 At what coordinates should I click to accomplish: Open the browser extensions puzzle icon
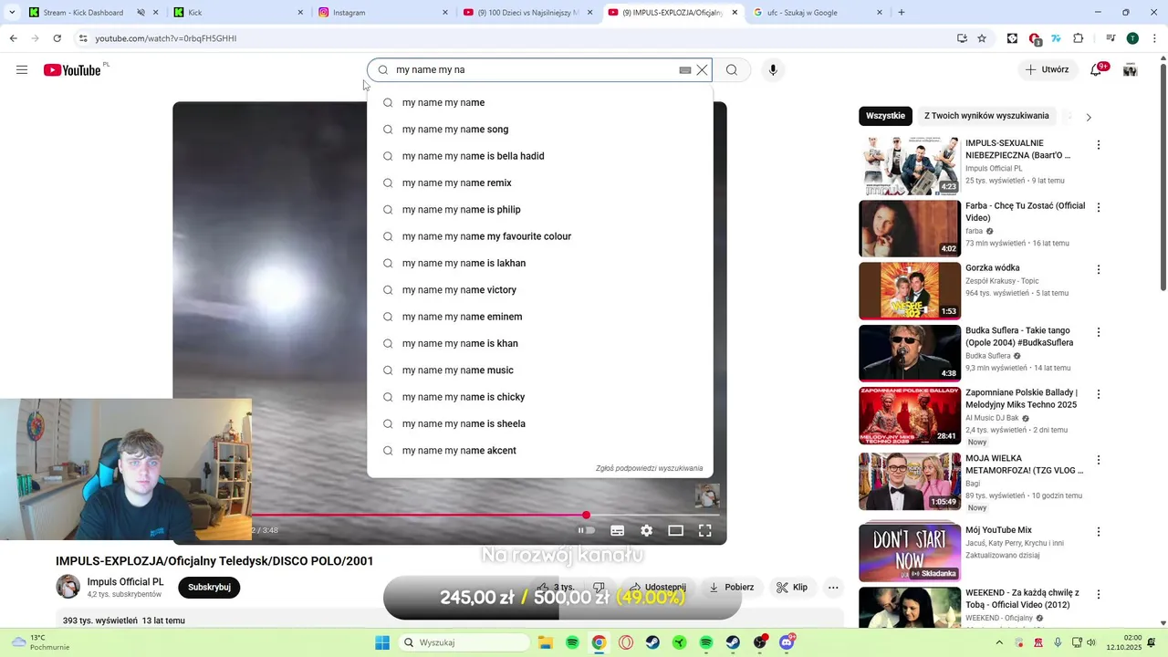tap(1079, 38)
